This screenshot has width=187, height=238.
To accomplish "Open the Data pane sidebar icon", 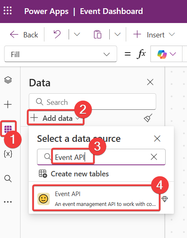I will [8, 129].
